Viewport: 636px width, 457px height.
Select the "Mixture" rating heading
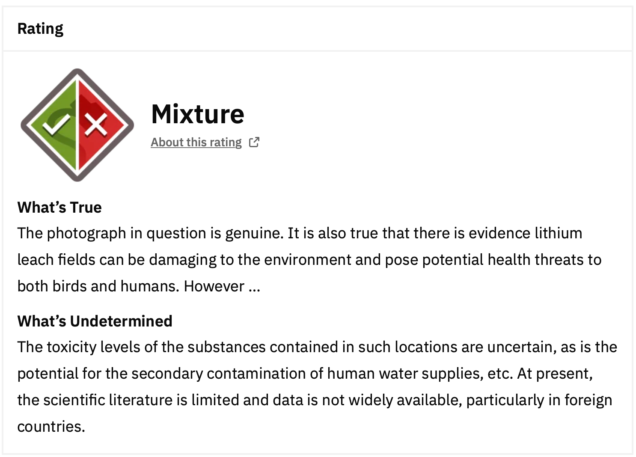click(x=197, y=114)
